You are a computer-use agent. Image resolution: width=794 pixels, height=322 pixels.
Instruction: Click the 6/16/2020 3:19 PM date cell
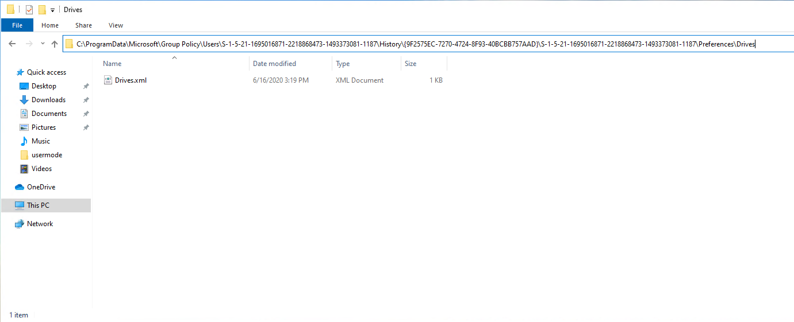tap(281, 80)
